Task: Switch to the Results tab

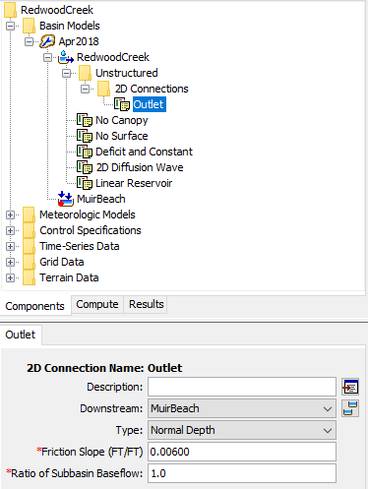Action: [x=146, y=304]
